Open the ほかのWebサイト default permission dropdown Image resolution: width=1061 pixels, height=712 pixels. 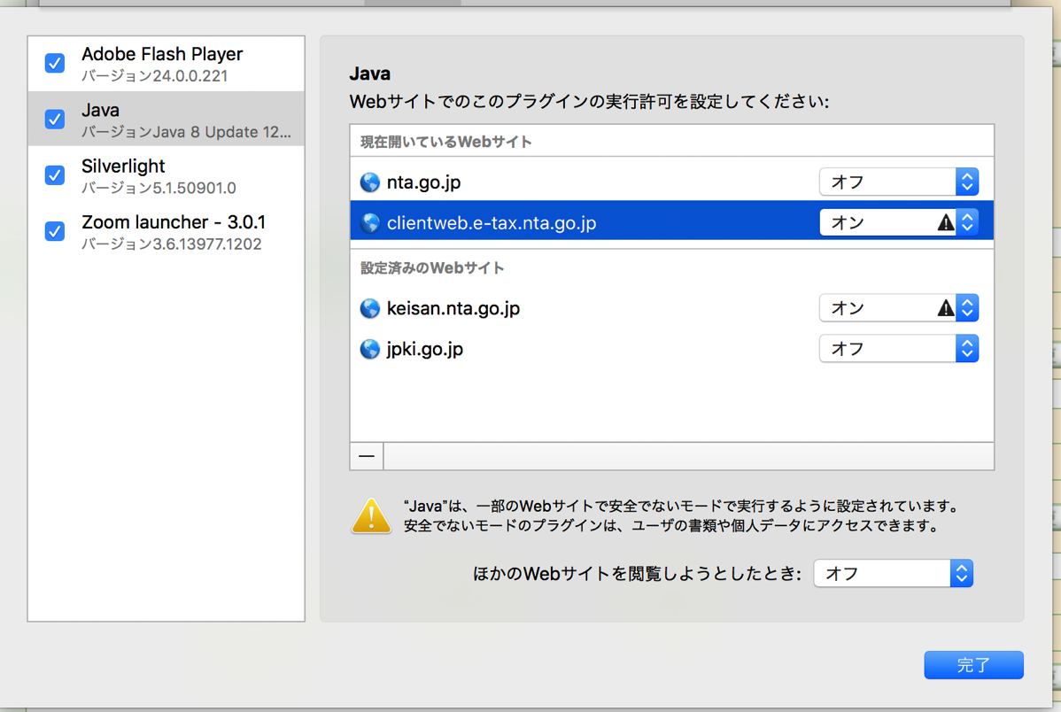pyautogui.click(x=894, y=573)
